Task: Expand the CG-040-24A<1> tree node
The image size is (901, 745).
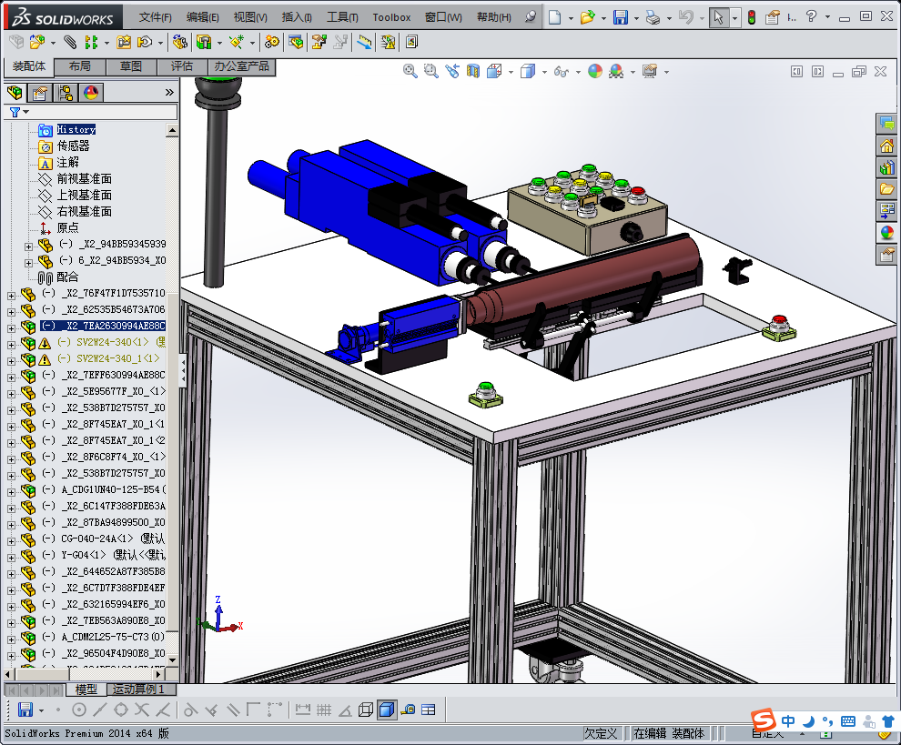Action: pos(11,541)
